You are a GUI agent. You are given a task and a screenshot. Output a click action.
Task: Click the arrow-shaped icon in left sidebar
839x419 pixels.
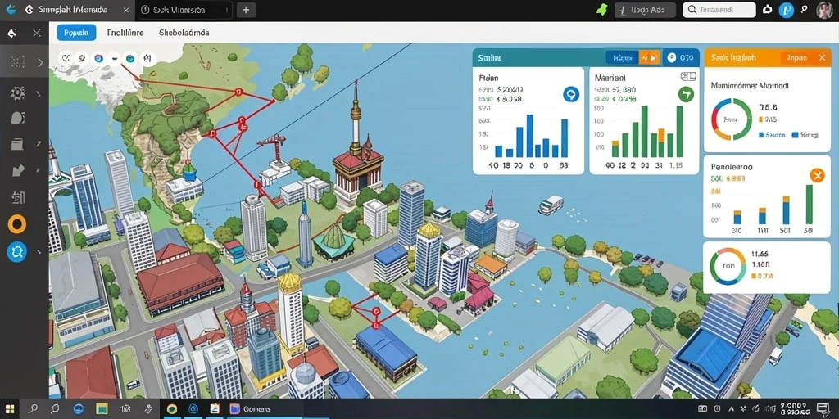(x=18, y=171)
